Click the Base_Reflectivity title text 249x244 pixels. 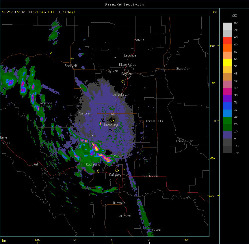125,4
